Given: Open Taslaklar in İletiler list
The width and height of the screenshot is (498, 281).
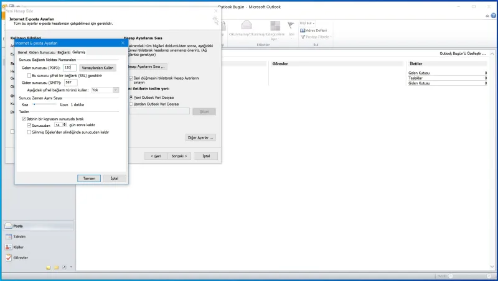Looking at the screenshot, I should coord(415,78).
